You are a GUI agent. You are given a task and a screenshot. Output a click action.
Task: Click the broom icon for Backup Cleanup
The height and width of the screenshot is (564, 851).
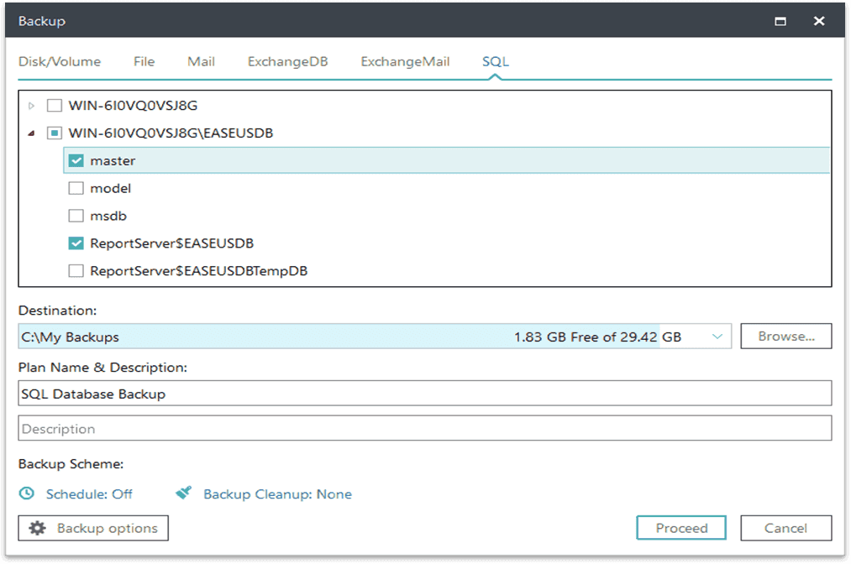[183, 493]
